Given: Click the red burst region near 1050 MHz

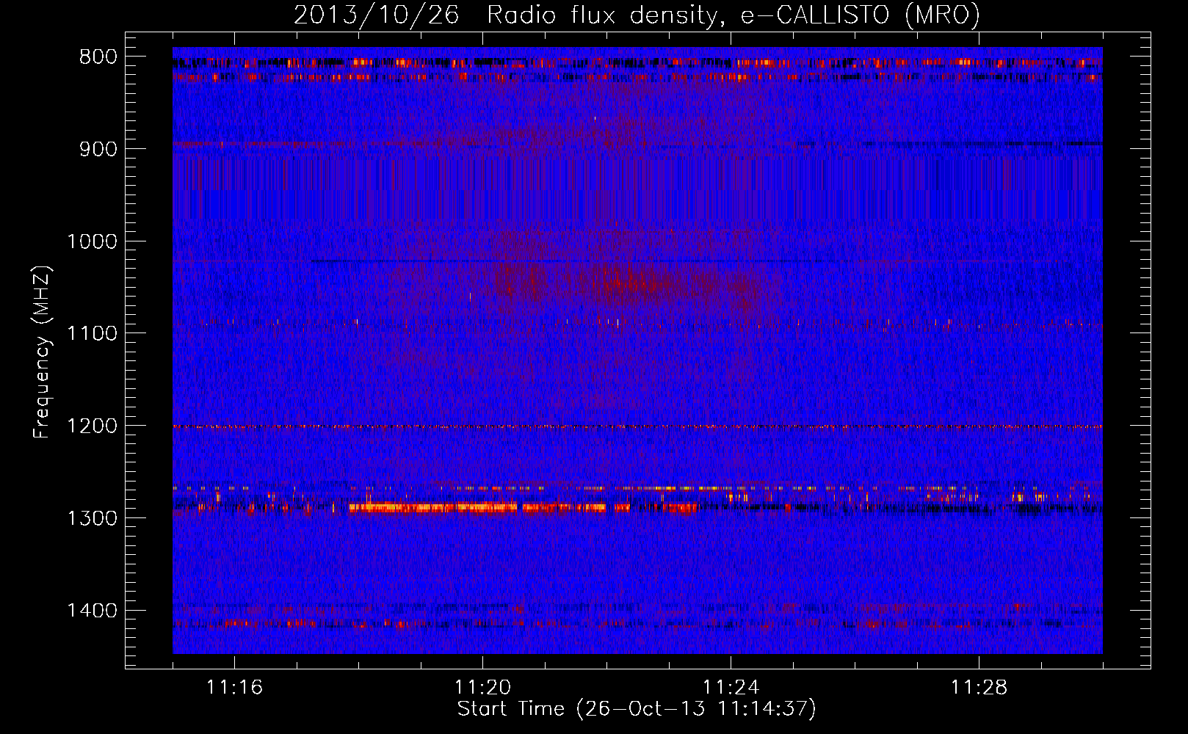Looking at the screenshot, I should pos(631,285).
